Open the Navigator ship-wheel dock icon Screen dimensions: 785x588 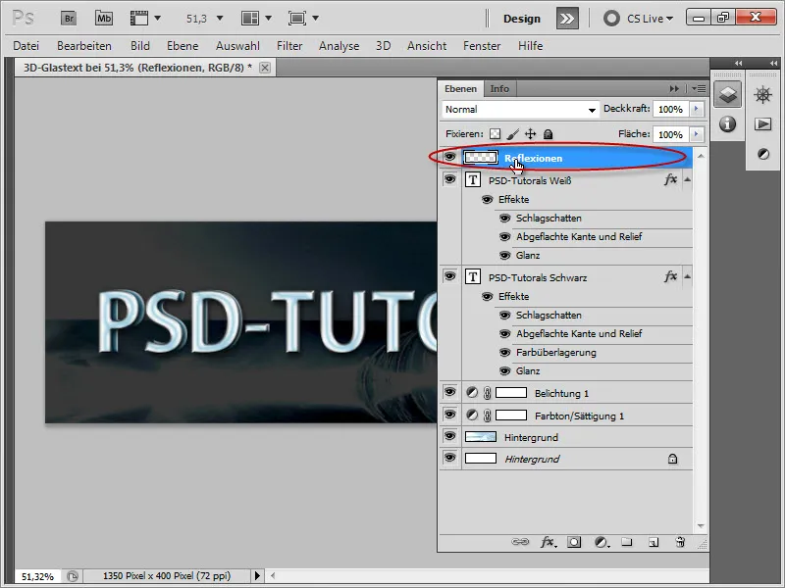coord(763,94)
